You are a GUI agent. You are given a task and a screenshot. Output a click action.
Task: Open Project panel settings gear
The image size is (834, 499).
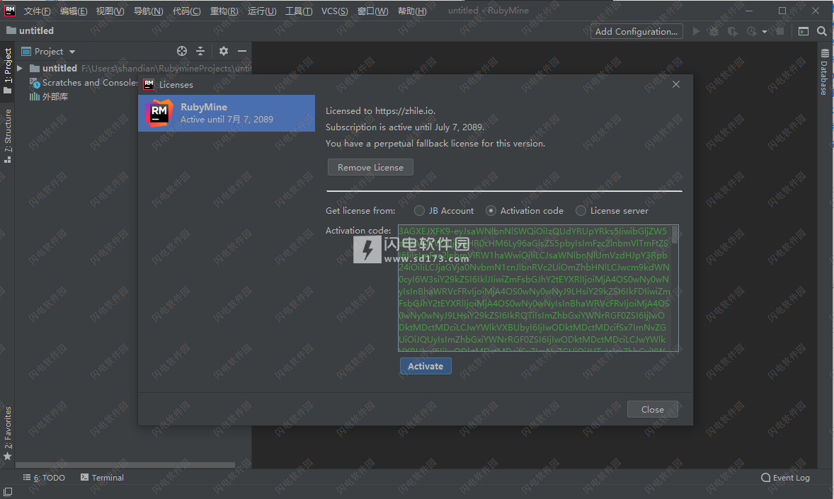tap(224, 51)
